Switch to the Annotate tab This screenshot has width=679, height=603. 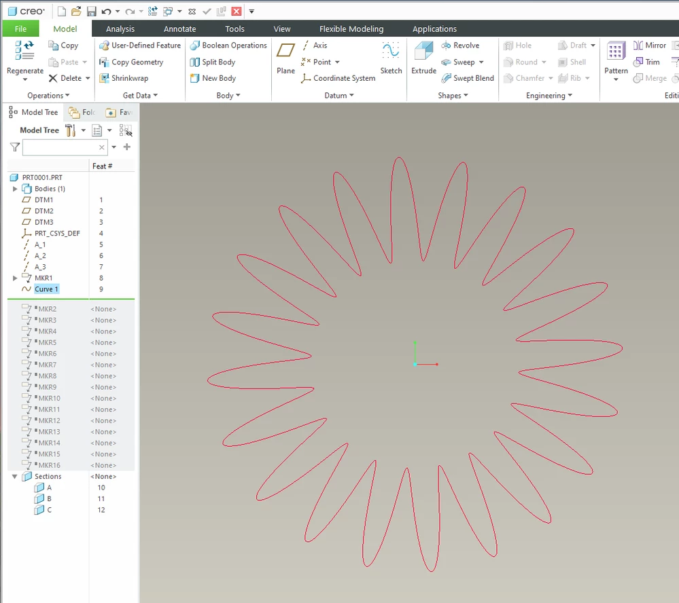[x=179, y=29]
